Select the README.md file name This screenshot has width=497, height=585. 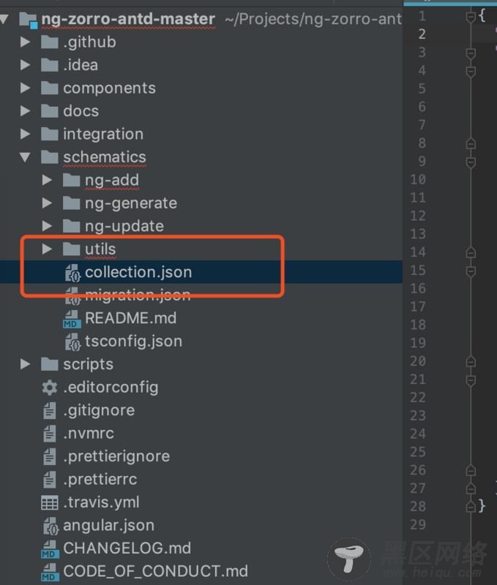point(131,318)
